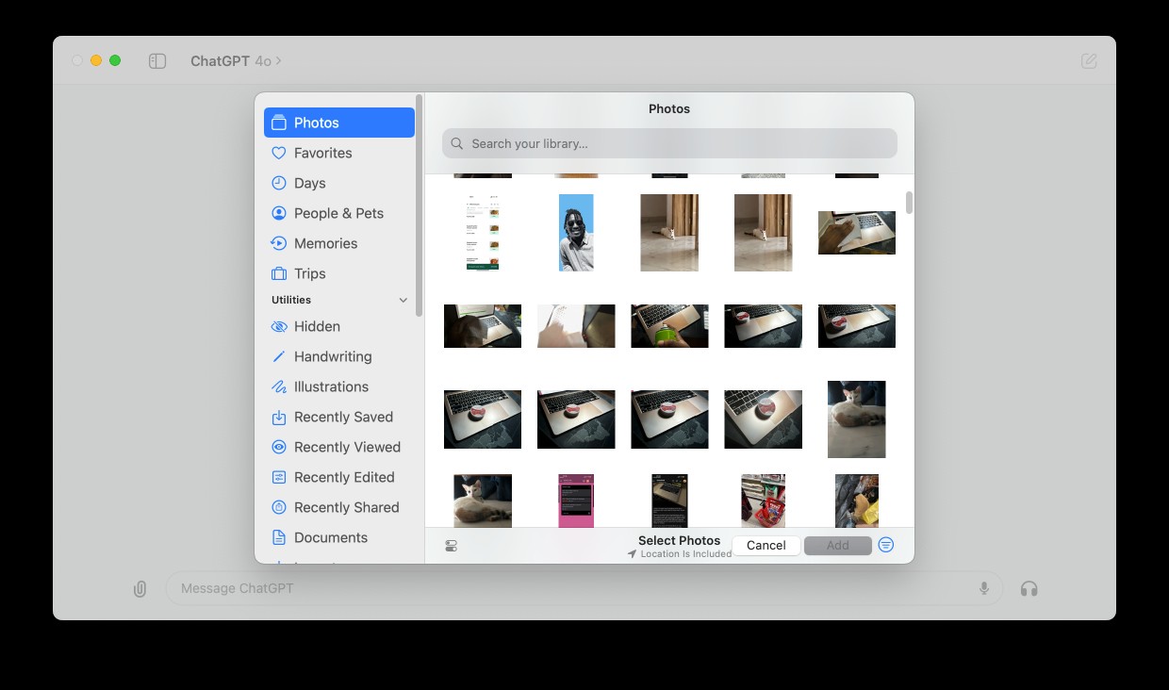Toggle the ChatGPT sidebar icon
This screenshot has height=690, width=1169.
157,60
